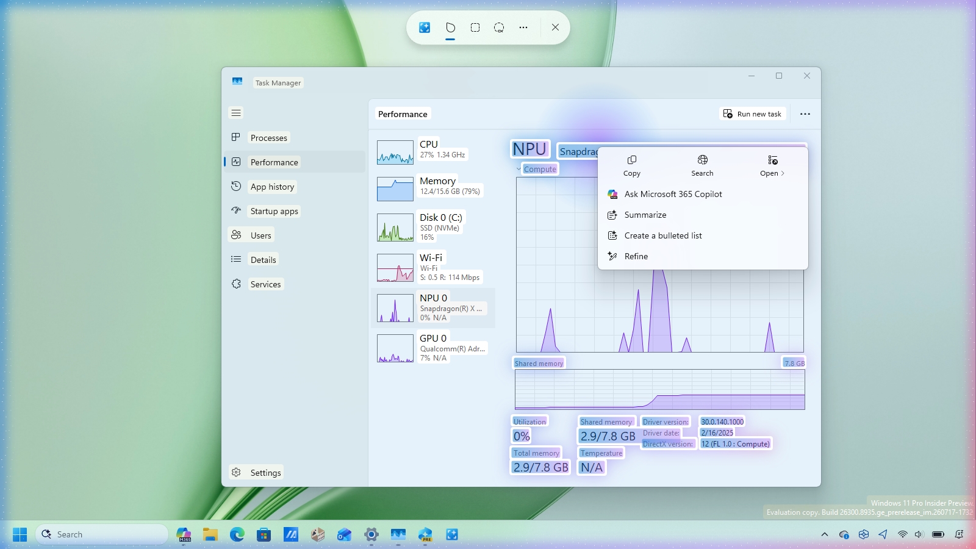Select the Memory performance item
The image size is (976, 549).
(433, 188)
